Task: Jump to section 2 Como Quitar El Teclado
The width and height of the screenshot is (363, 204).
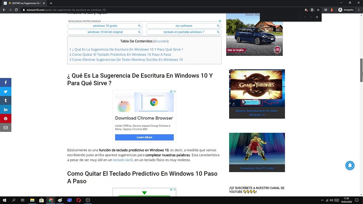Action: [120, 54]
